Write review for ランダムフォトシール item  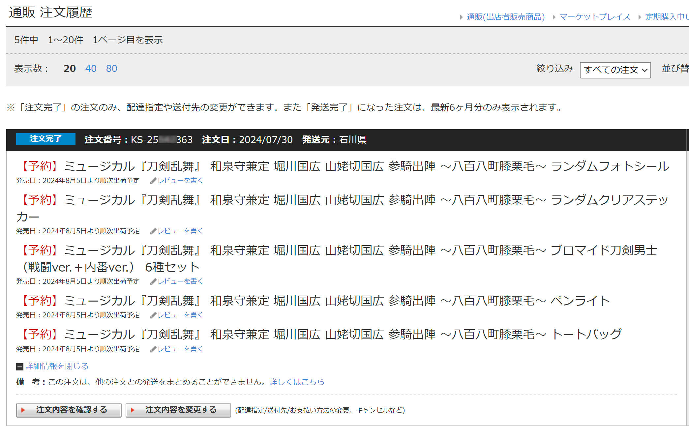pyautogui.click(x=180, y=181)
